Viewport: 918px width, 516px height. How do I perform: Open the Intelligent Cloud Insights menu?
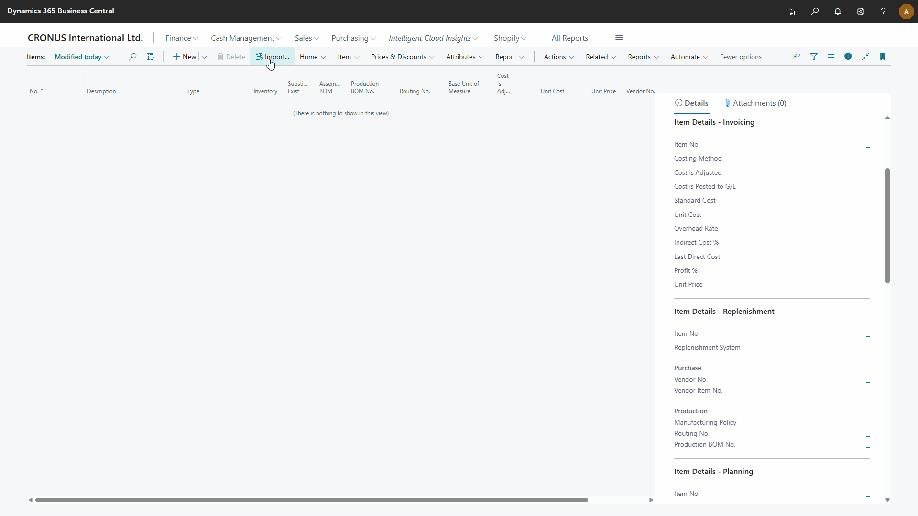point(434,38)
